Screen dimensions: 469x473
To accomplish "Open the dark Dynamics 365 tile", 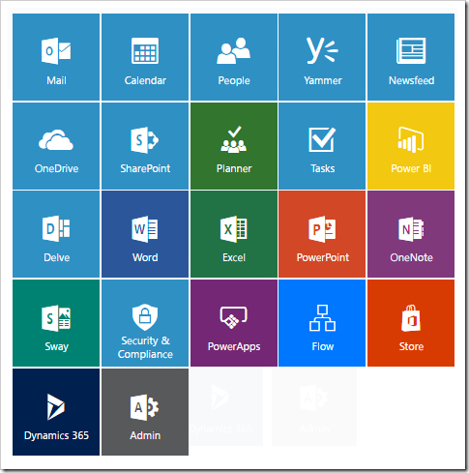I will point(56,412).
